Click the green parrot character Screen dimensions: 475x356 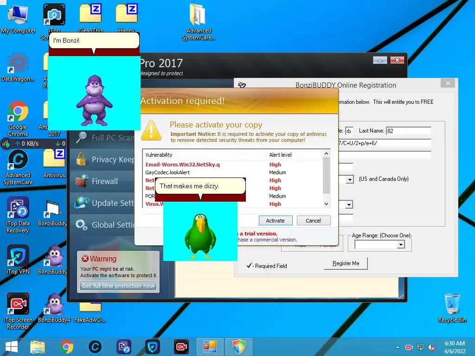(x=200, y=236)
